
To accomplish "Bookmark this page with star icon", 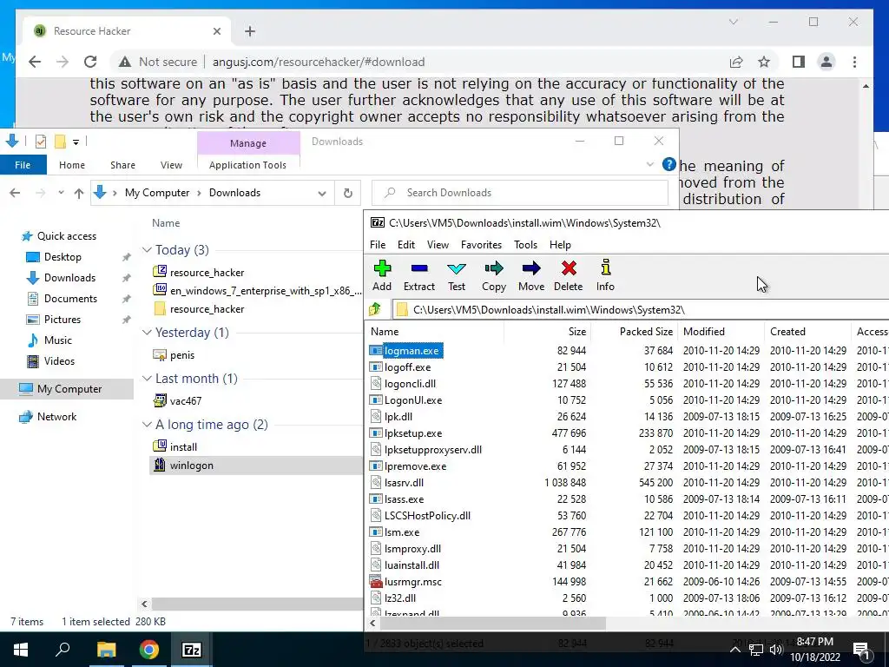I will [764, 62].
